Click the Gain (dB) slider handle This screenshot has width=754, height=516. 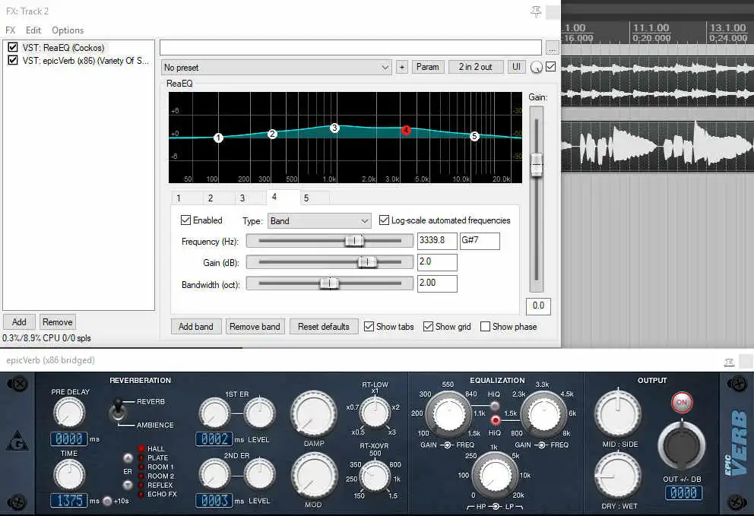(367, 262)
